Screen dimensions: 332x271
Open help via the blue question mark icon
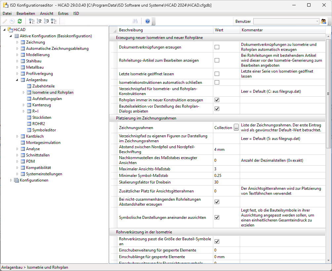[x=147, y=21]
